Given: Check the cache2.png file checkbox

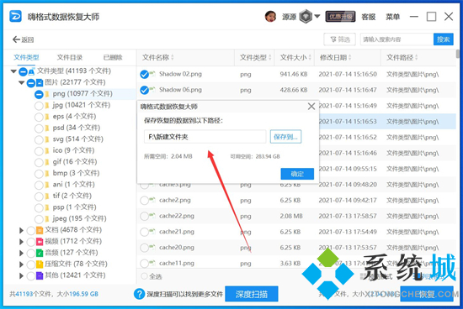Looking at the screenshot, I should 145,201.
